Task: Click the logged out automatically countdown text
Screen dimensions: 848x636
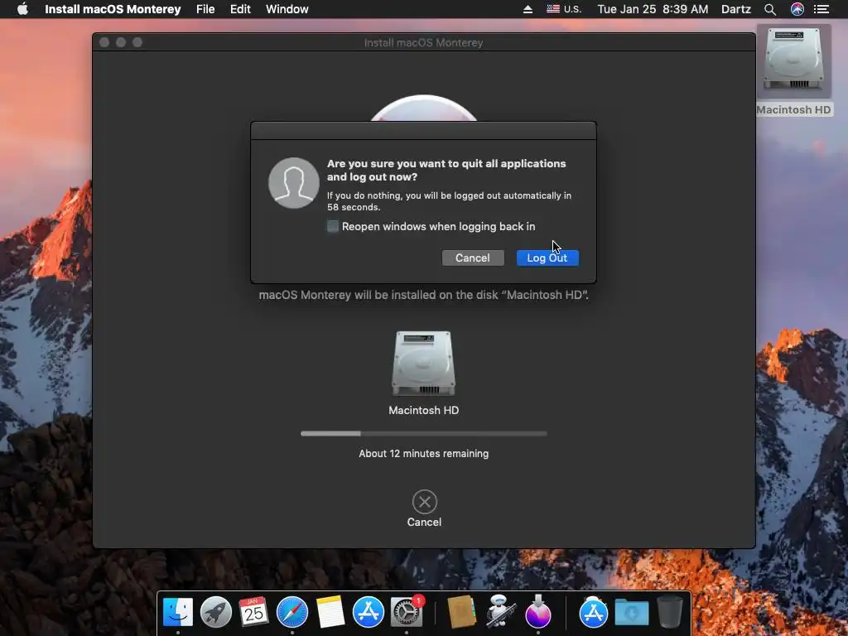Action: 449,201
